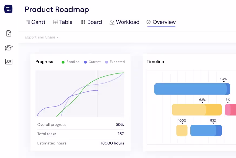Click the current progress point on chart
Screen dimensions: 236x158
(97, 91)
